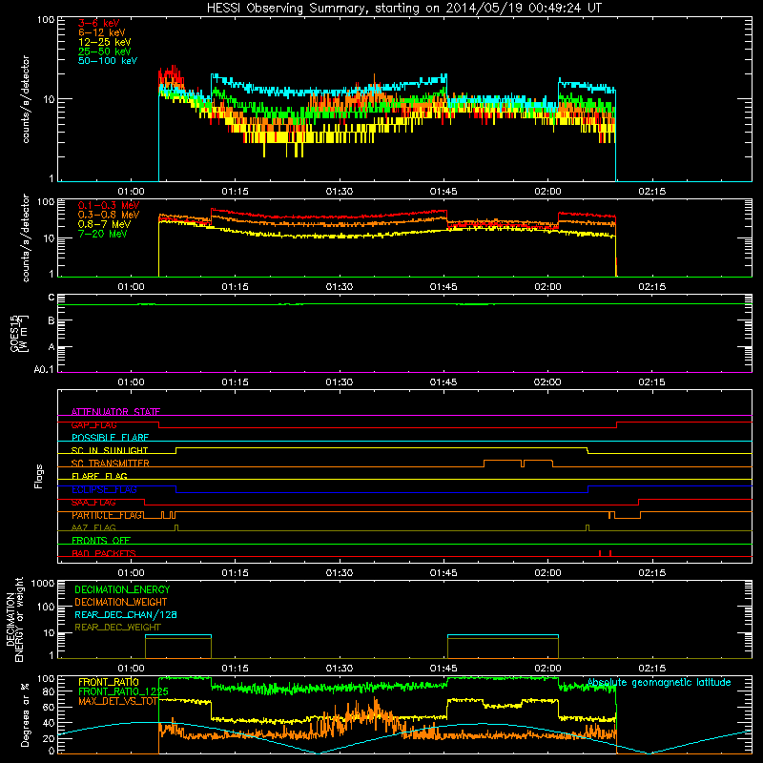The image size is (763, 763).
Task: Click 01:15 tick label under GOES15 panel
Action: [235, 382]
